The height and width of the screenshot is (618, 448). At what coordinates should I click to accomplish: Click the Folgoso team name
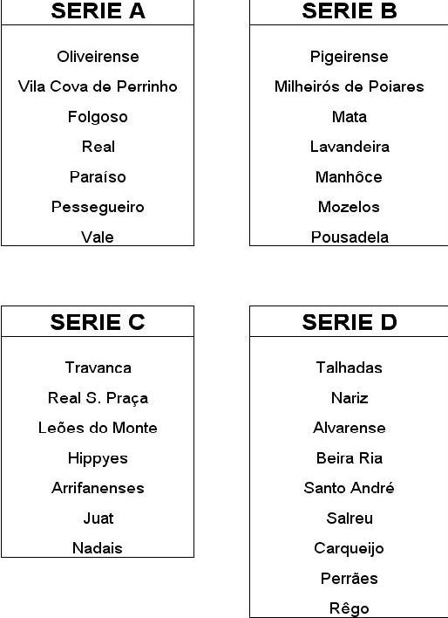click(x=98, y=117)
